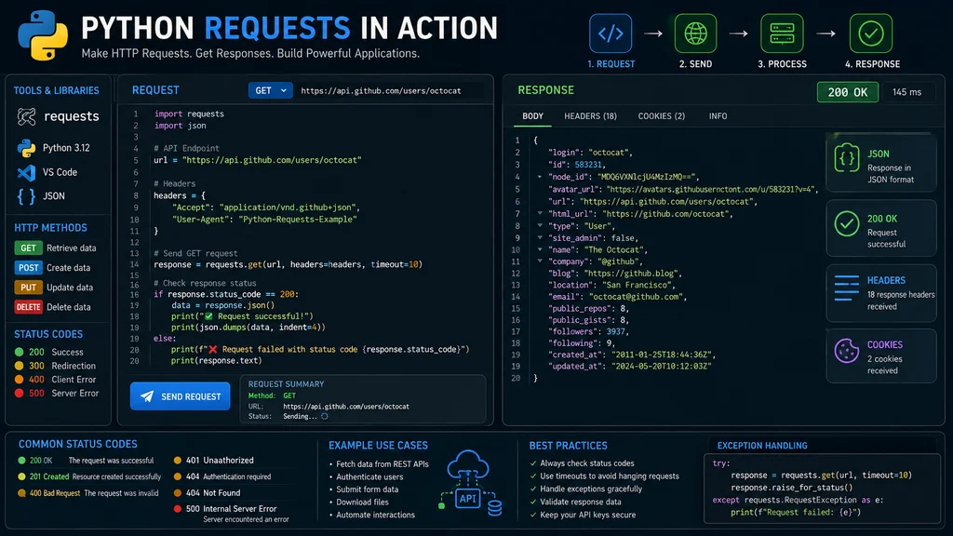Image resolution: width=953 pixels, height=536 pixels.
Task: Click the green 200 Success status dot
Action: pyautogui.click(x=19, y=352)
